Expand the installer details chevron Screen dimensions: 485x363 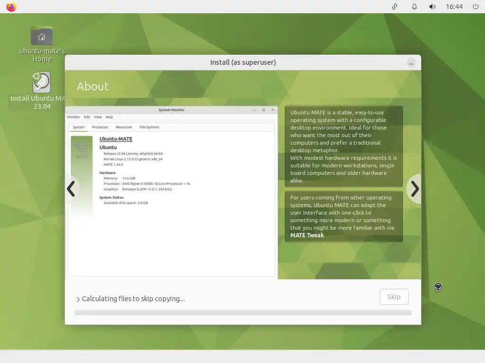point(78,299)
